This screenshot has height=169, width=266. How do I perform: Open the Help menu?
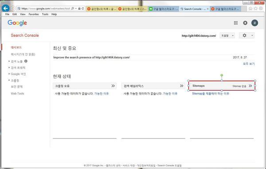click(54, 14)
